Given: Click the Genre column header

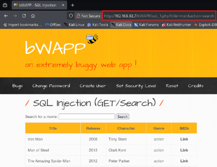Looking at the screenshot, I should pyautogui.click(x=159, y=128).
